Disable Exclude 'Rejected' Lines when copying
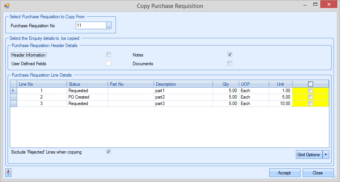 tap(109, 152)
